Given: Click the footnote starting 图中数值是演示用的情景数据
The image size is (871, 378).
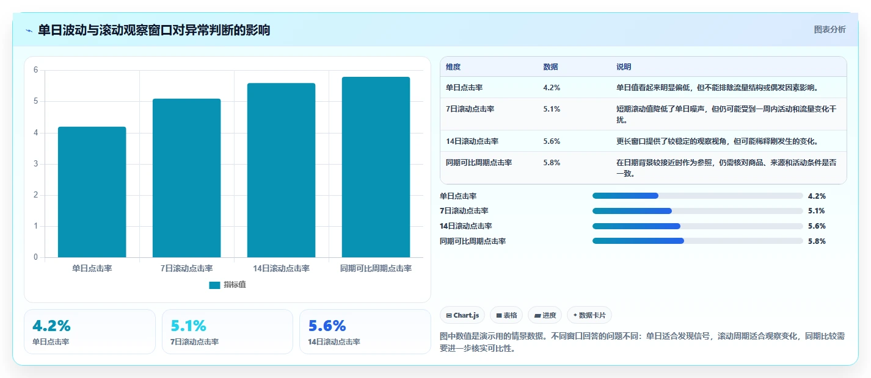Looking at the screenshot, I should [642, 343].
